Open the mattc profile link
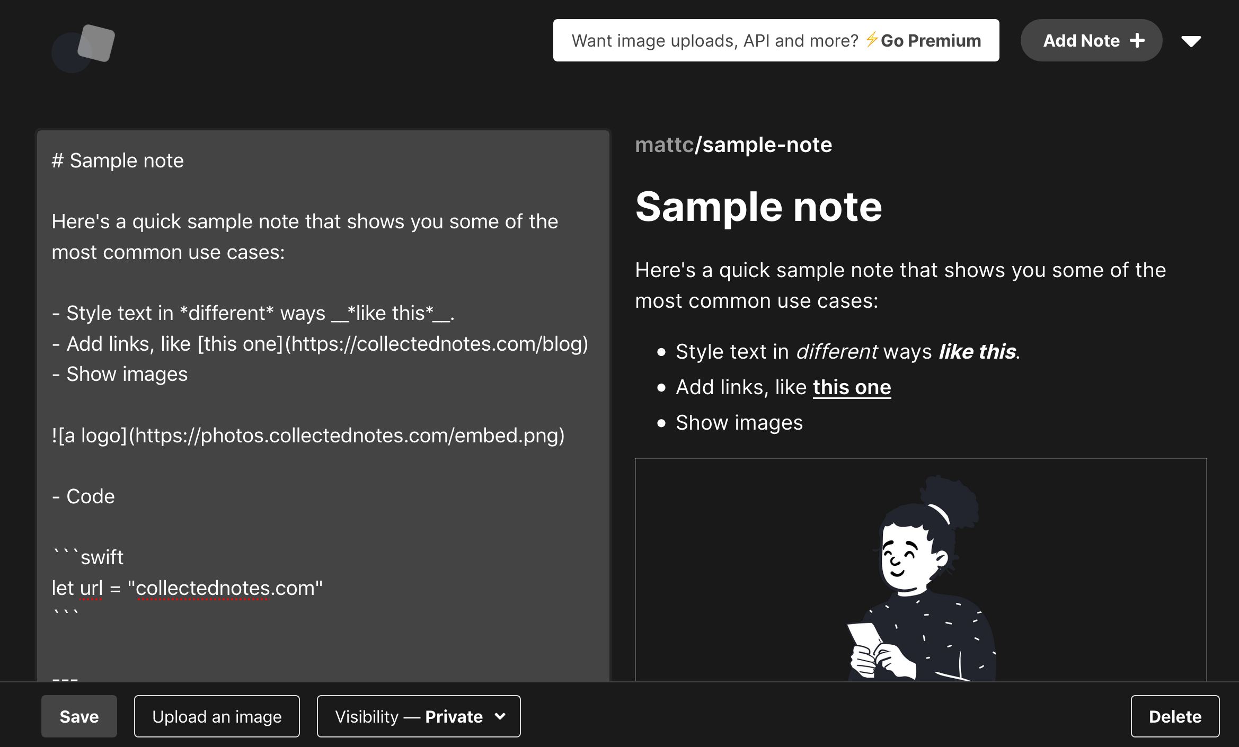Screen dimensions: 1239x747 tap(664, 145)
